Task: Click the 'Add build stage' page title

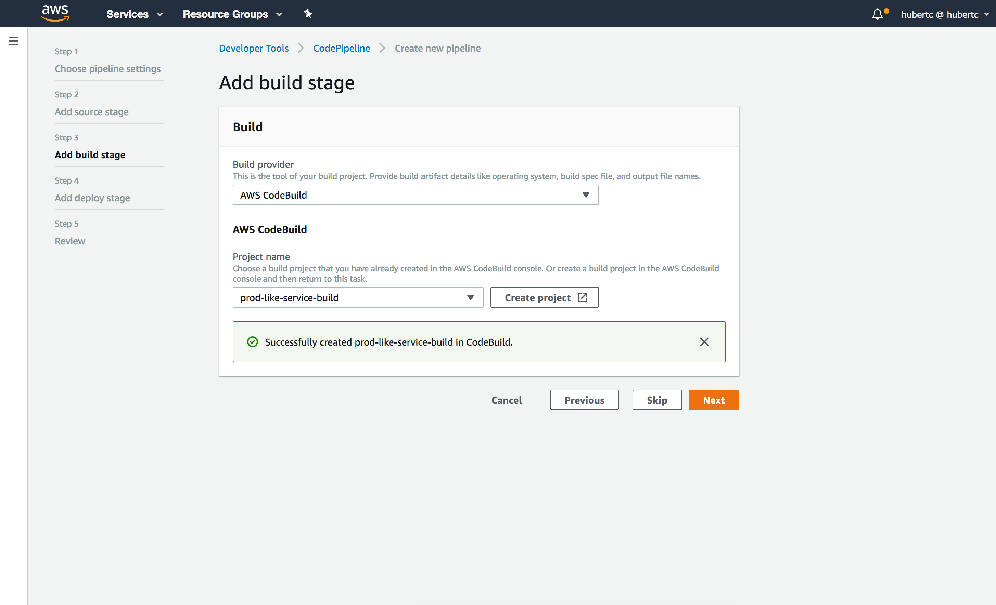Action: pyautogui.click(x=286, y=83)
